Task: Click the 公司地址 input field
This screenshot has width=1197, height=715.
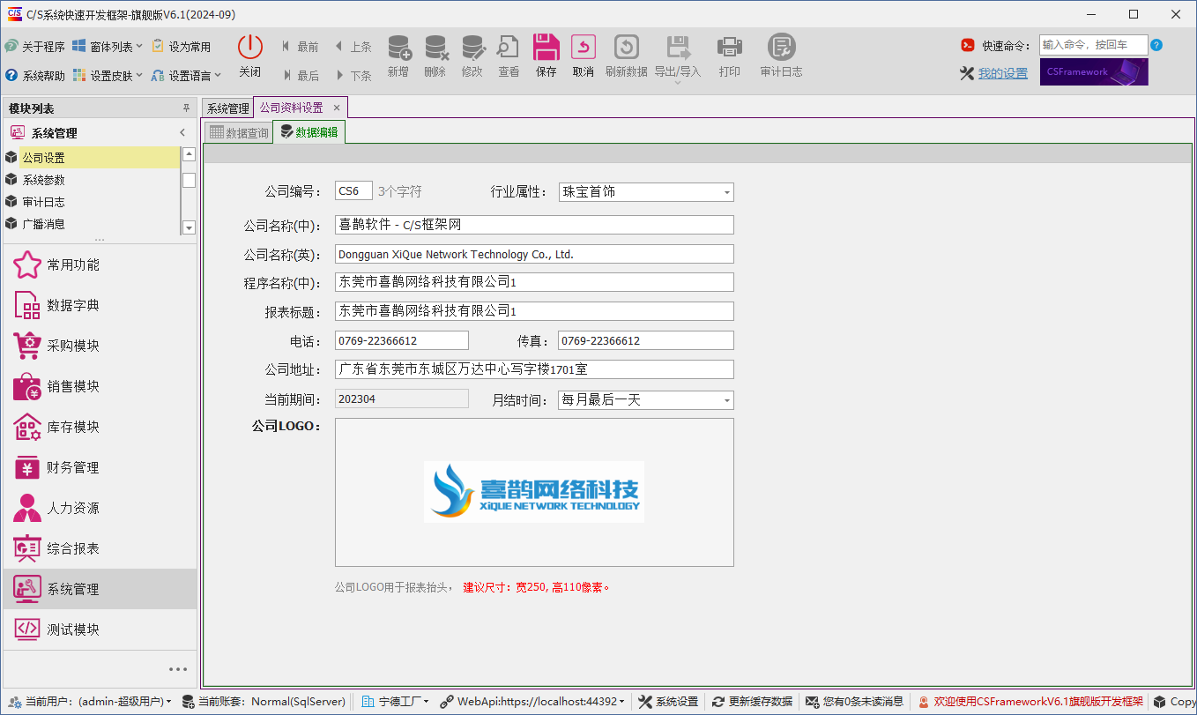Action: click(x=534, y=369)
